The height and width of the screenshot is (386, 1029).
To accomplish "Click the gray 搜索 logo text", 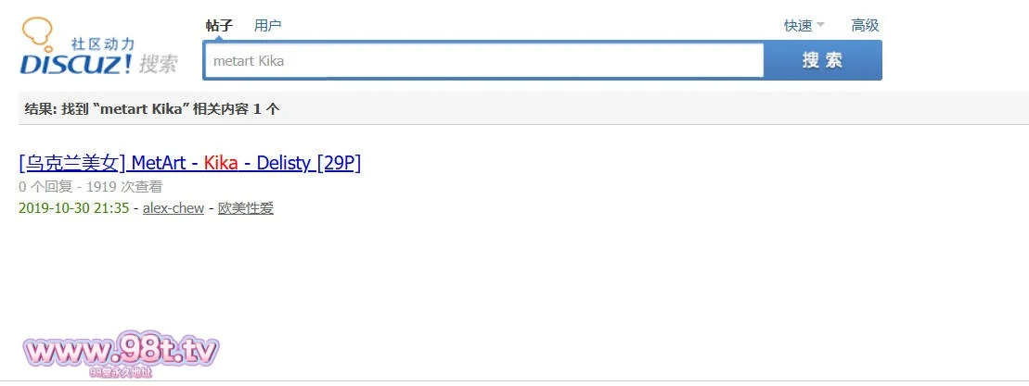I will pyautogui.click(x=158, y=64).
